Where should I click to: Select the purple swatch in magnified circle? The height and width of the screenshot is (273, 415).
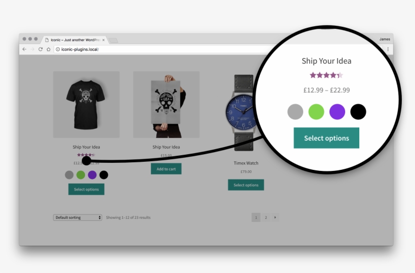337,112
